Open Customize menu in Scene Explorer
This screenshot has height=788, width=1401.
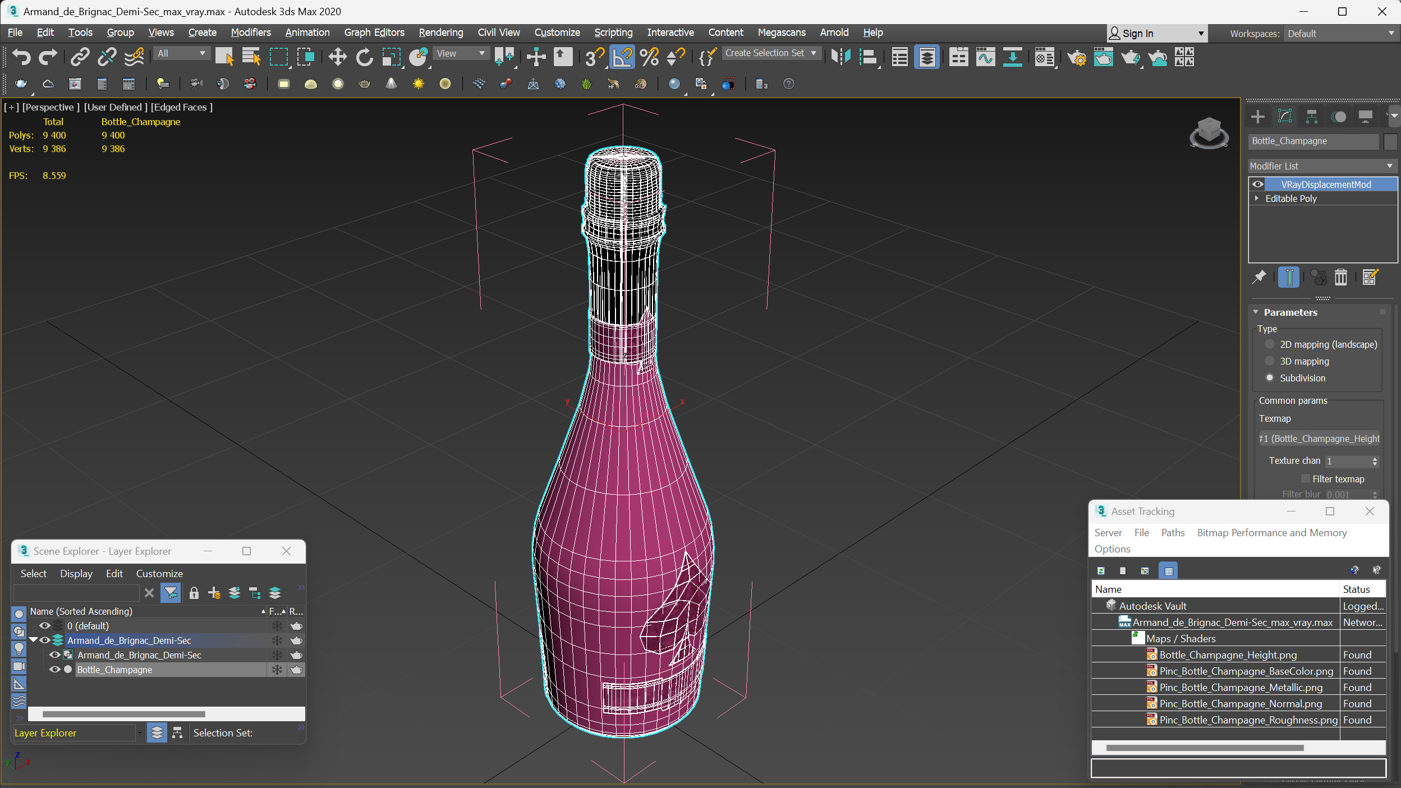tap(159, 573)
